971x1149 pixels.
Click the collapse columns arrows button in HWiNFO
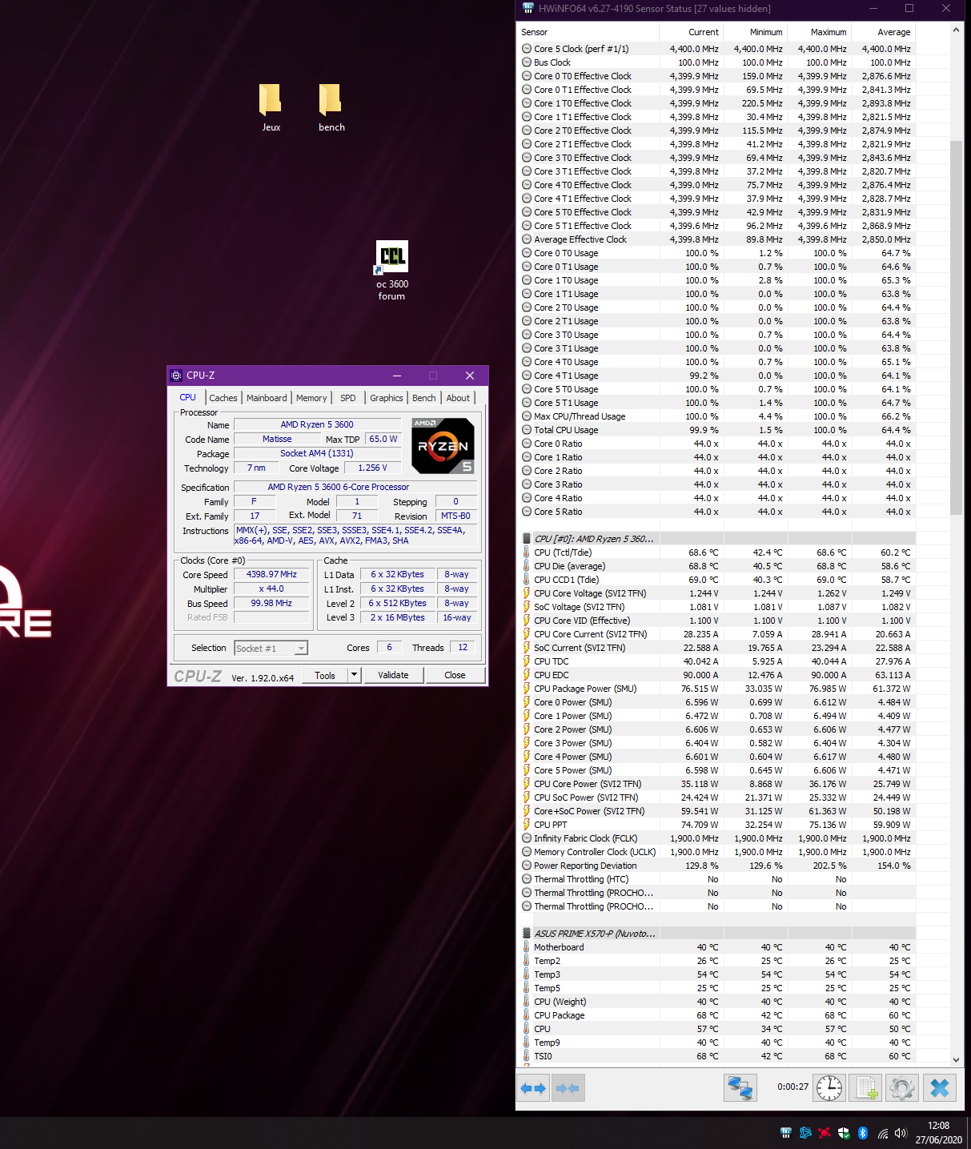coord(567,1088)
